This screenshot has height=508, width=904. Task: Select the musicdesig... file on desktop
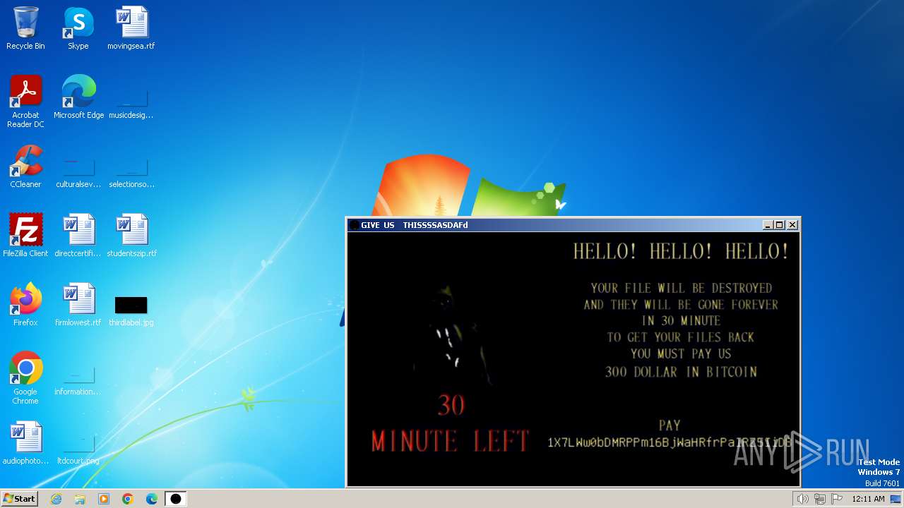tap(131, 104)
